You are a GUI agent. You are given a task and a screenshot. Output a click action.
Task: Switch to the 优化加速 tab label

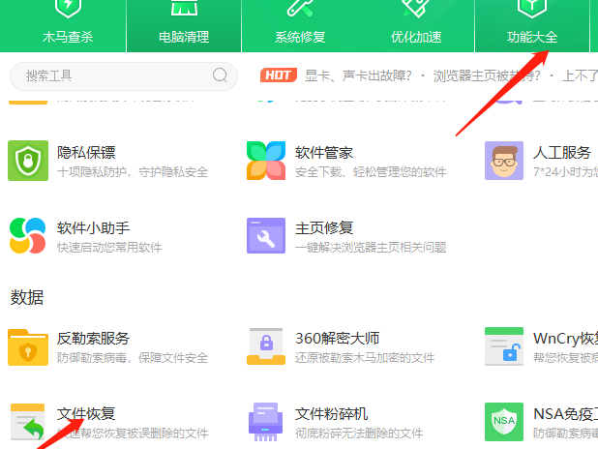tap(416, 37)
